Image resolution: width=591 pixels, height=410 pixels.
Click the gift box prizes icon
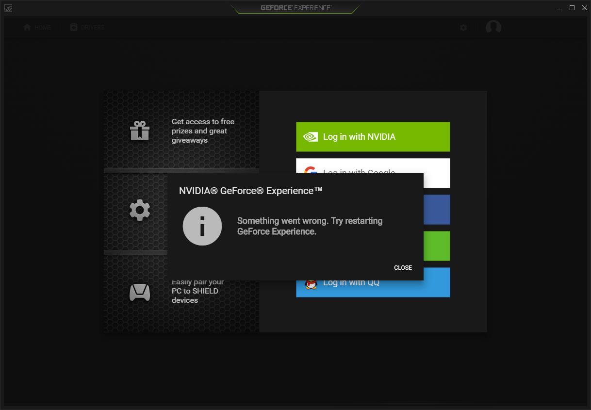[x=140, y=130]
